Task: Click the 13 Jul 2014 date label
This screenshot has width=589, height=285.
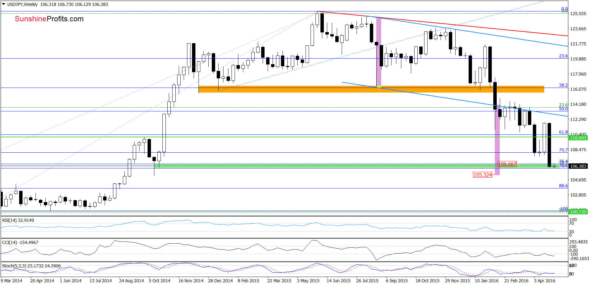Action: [x=101, y=281]
